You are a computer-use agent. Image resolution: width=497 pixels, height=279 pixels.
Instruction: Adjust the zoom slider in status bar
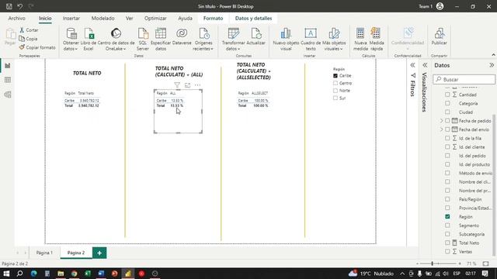[432, 263]
